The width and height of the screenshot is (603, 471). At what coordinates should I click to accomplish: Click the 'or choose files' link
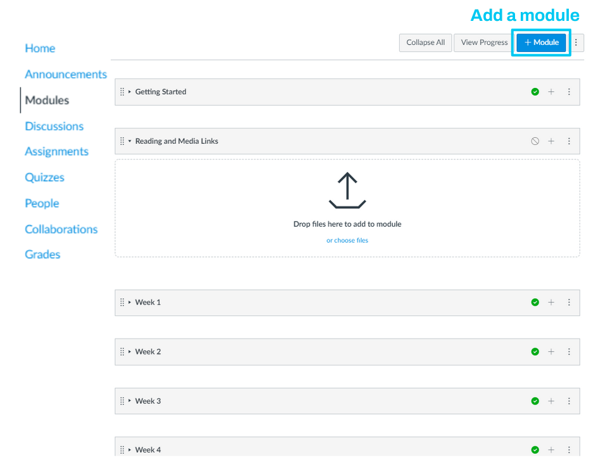coord(347,241)
